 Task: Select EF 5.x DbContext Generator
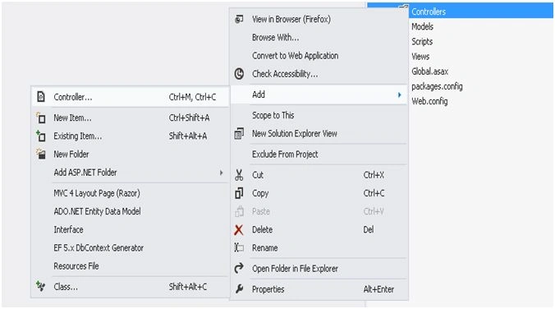tap(131, 247)
